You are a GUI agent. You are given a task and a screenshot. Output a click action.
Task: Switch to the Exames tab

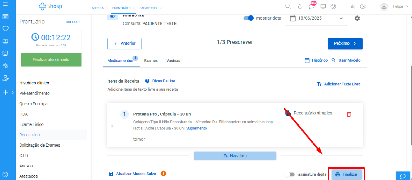[x=151, y=60]
